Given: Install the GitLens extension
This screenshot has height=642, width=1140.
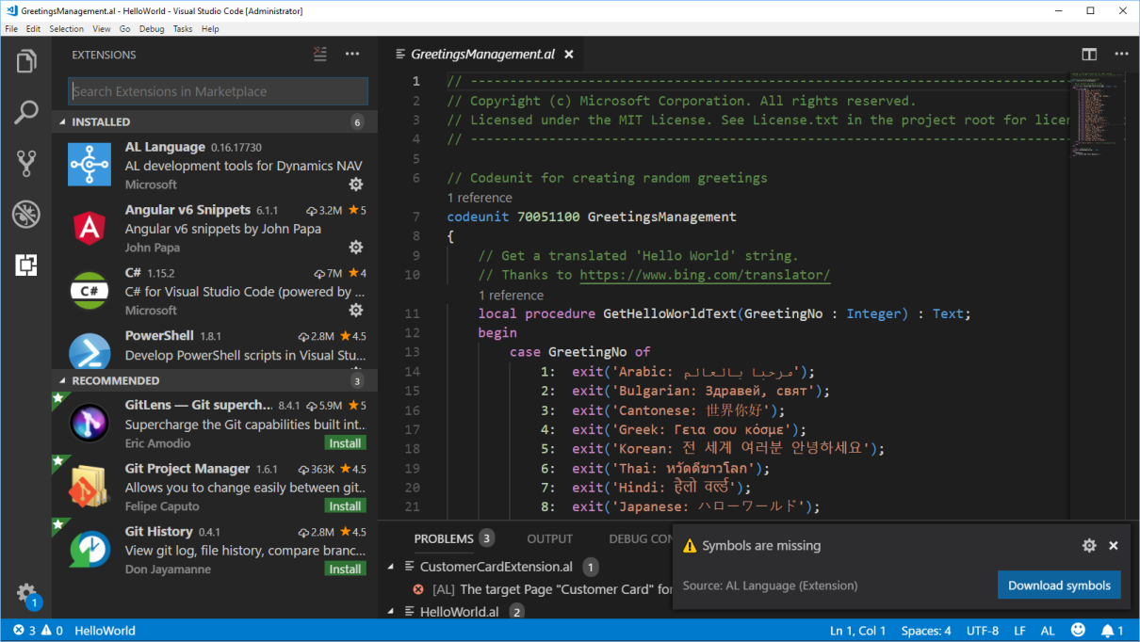Looking at the screenshot, I should pyautogui.click(x=346, y=443).
